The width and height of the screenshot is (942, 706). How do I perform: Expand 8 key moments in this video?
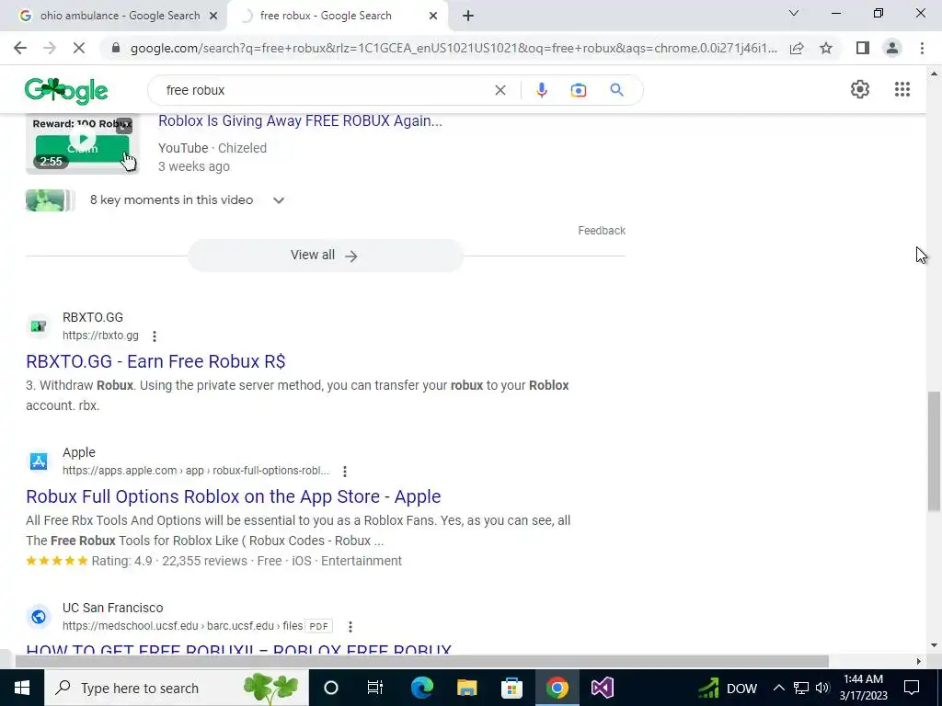[x=278, y=200]
